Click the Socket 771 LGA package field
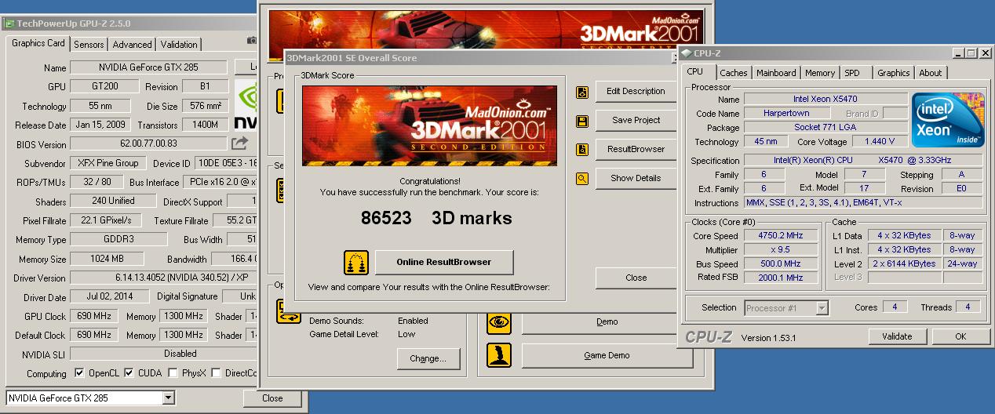995x414 pixels. point(824,128)
